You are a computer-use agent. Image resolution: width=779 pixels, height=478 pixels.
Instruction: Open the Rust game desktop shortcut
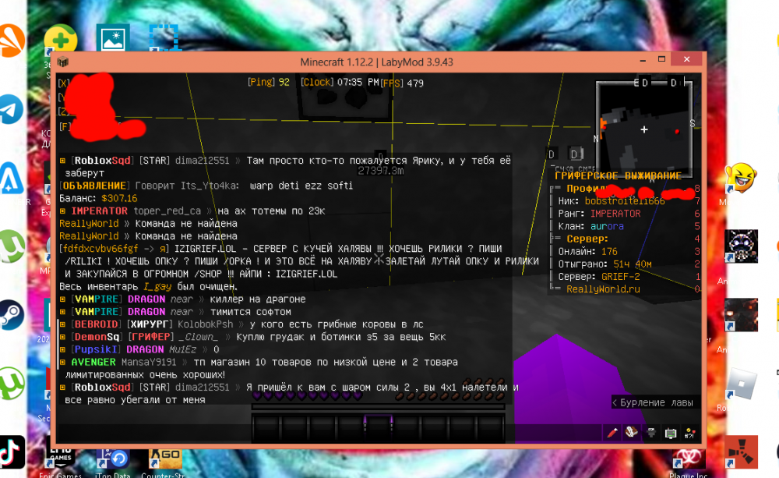click(x=742, y=452)
